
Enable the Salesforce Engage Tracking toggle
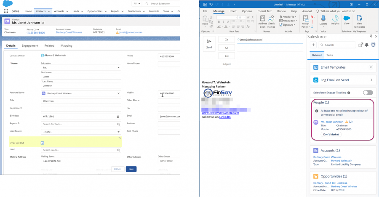coord(368,92)
